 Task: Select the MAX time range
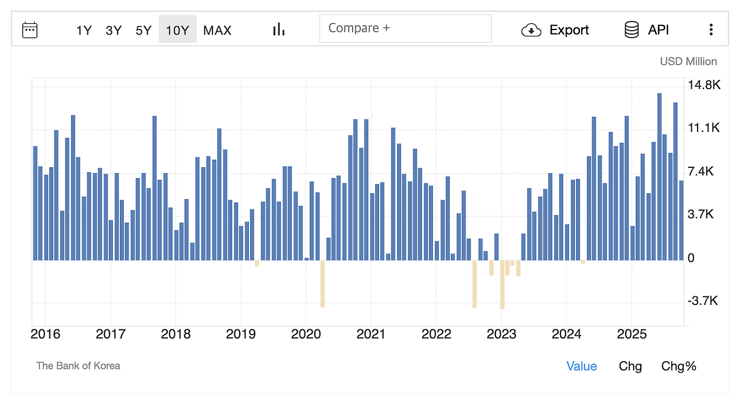click(x=217, y=30)
